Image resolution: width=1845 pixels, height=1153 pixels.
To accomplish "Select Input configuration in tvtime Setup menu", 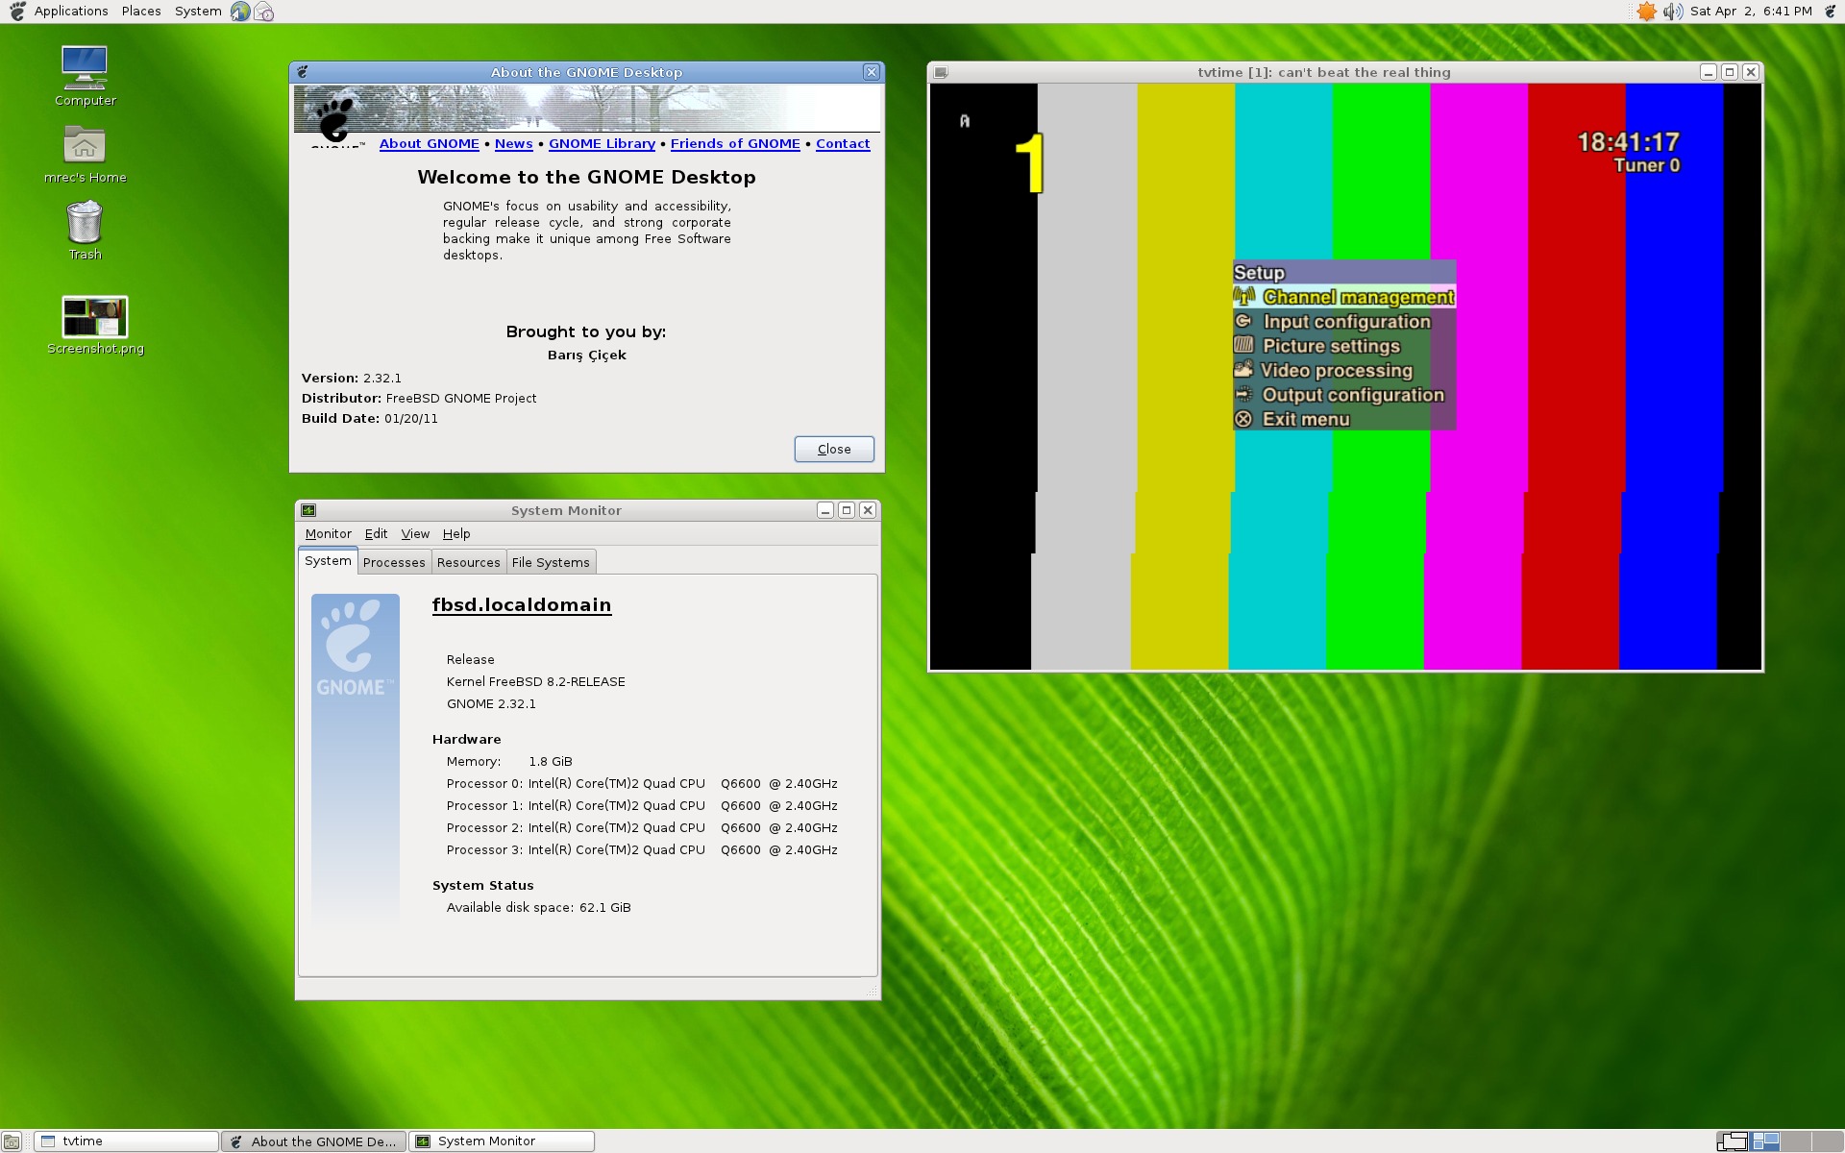I will (1344, 322).
